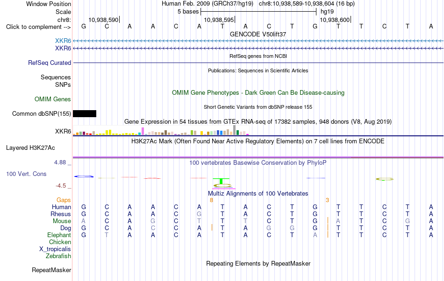The height and width of the screenshot is (281, 444).
Task: Click the GENCODE V50lift37 track title
Action: point(258,34)
